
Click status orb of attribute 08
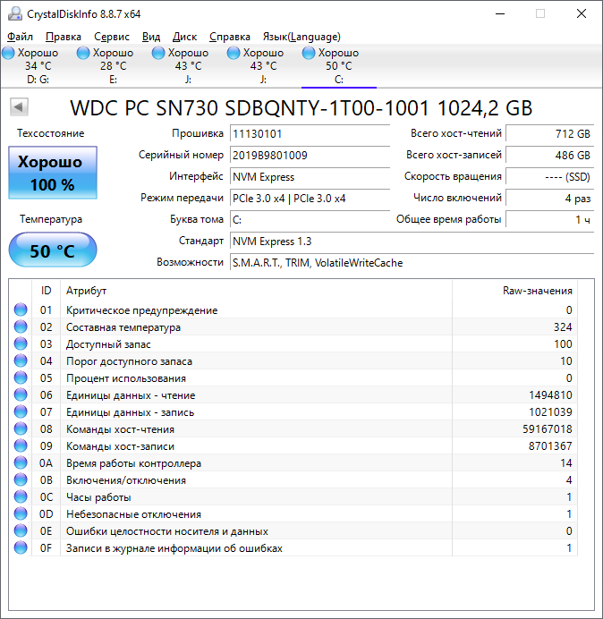(21, 428)
